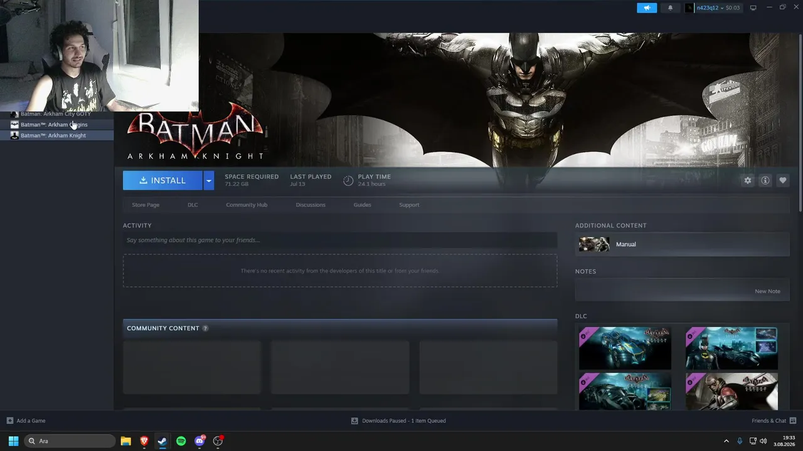This screenshot has height=451, width=803.
Task: Create a New Note
Action: pos(767,291)
